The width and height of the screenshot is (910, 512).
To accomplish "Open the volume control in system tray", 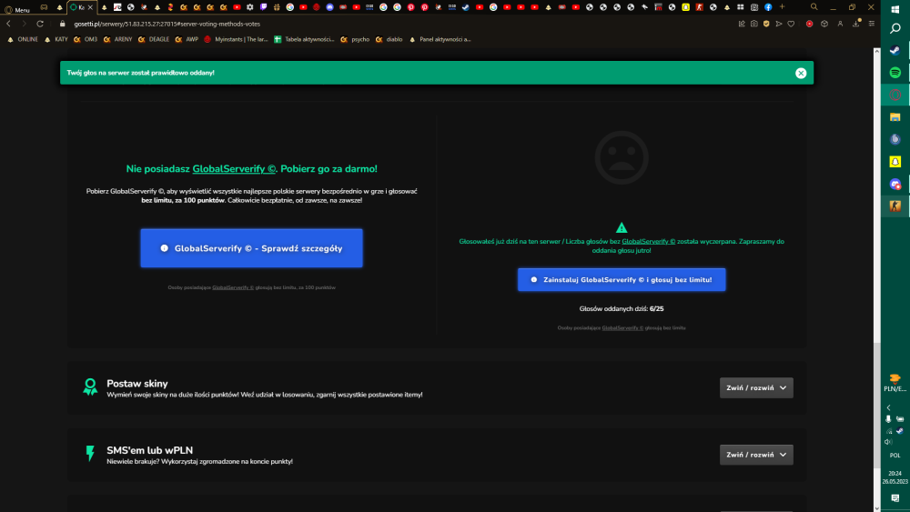I will tap(888, 442).
